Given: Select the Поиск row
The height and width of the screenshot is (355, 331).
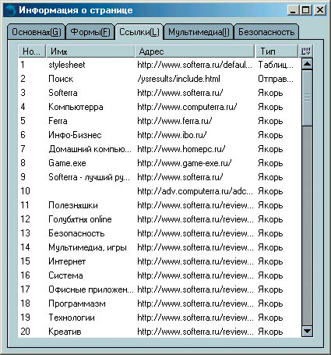Looking at the screenshot, I should (x=160, y=79).
